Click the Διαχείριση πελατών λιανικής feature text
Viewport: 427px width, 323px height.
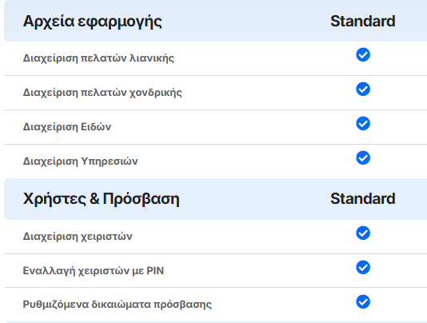click(x=98, y=58)
